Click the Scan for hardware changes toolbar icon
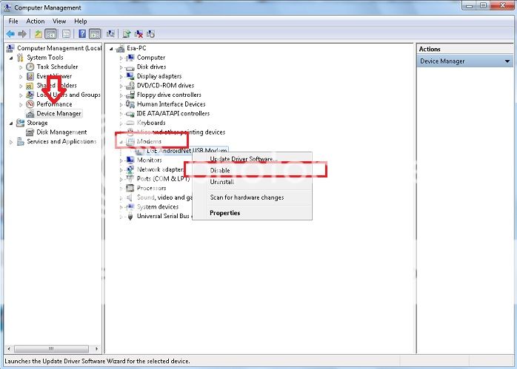517x369 pixels. [x=110, y=34]
